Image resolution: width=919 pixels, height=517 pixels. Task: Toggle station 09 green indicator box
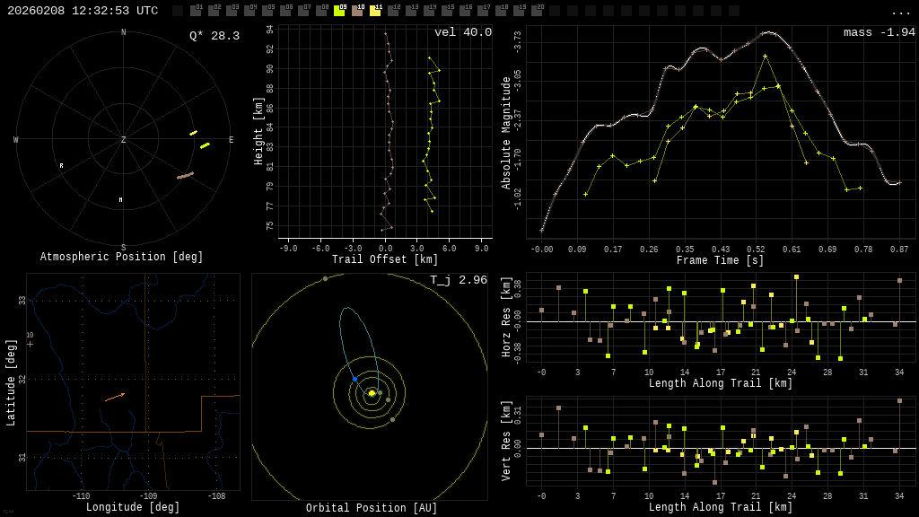pos(339,11)
